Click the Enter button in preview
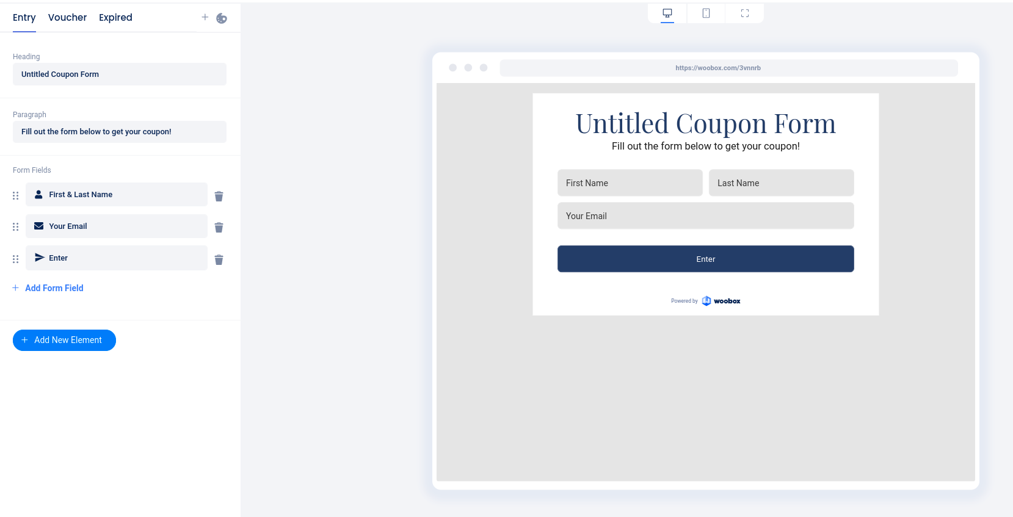This screenshot has height=517, width=1013. pyautogui.click(x=706, y=259)
